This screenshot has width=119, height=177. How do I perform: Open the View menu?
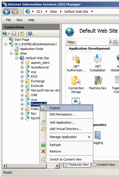click(x=19, y=20)
